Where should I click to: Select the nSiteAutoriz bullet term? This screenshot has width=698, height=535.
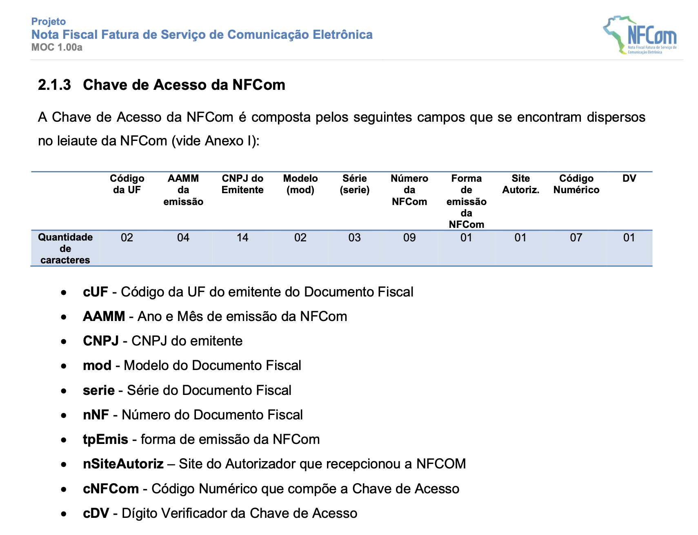pos(123,464)
